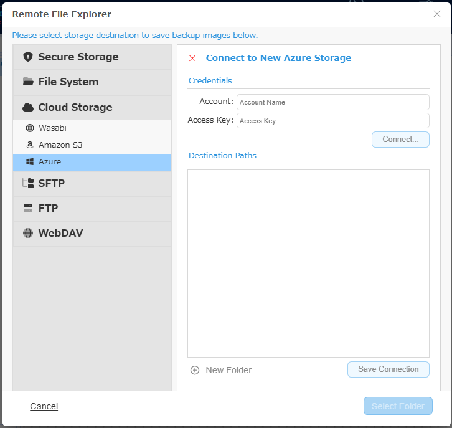Click the File System folder icon

[28, 82]
